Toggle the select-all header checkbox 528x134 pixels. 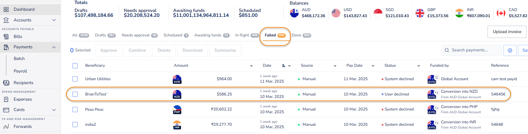point(75,66)
